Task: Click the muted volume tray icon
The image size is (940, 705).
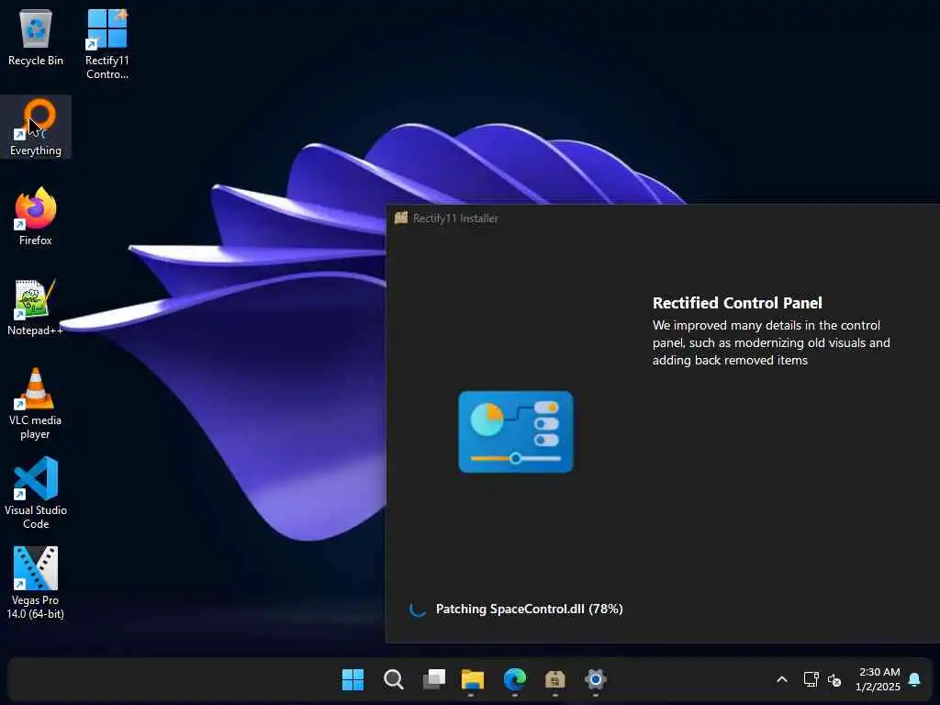Action: [x=834, y=680]
